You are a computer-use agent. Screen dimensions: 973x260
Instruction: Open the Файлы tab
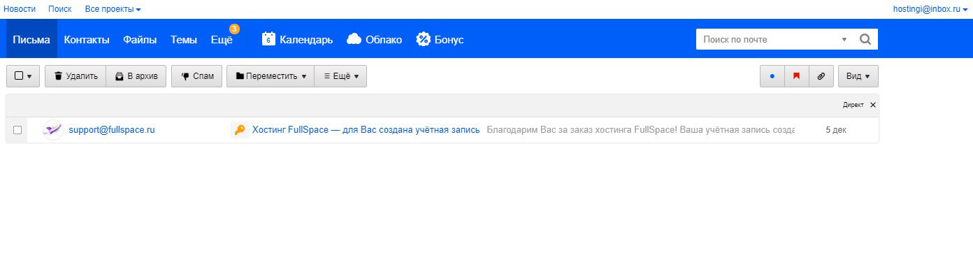140,39
